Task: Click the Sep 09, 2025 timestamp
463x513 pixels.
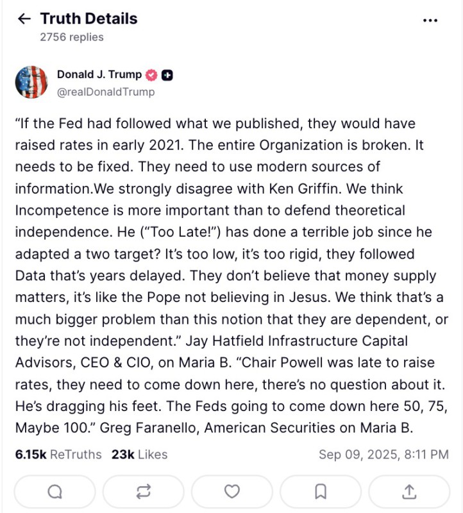Action: coord(383,455)
